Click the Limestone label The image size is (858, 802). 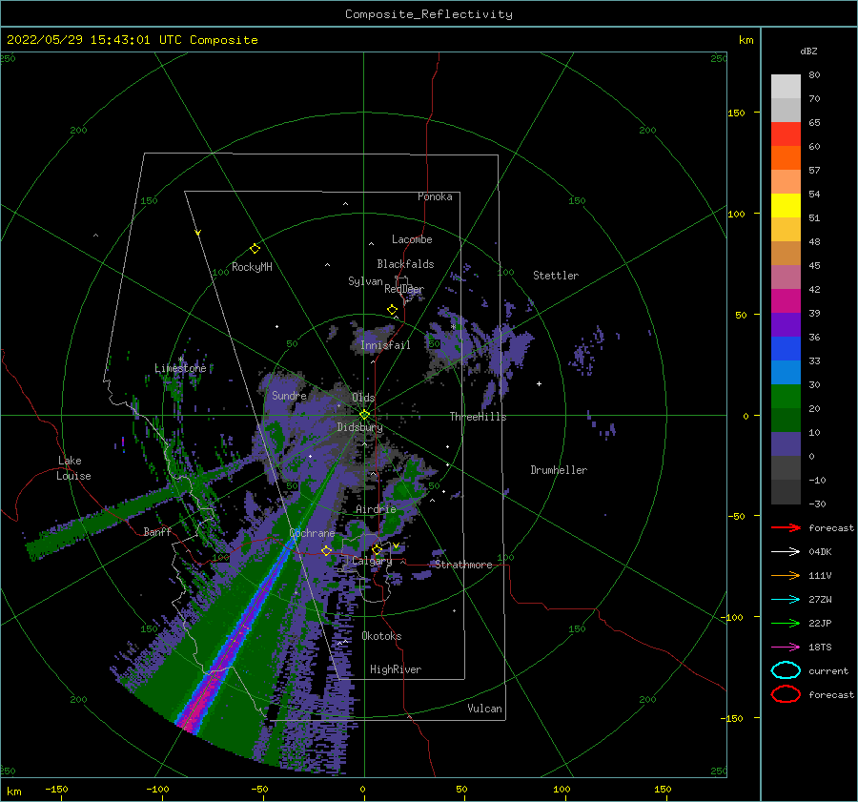[x=180, y=368]
